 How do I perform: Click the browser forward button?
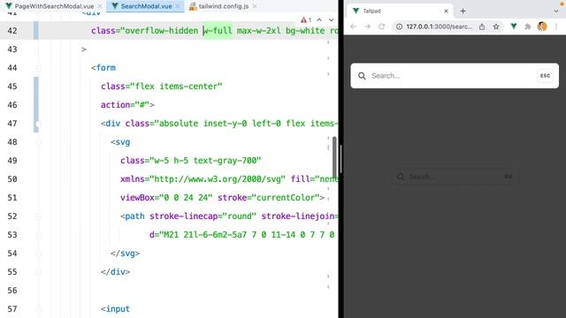(368, 26)
